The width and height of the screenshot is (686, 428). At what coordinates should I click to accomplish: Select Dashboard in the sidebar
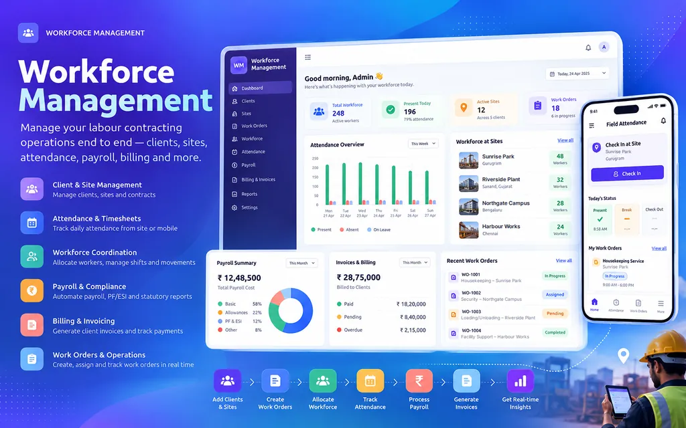coord(260,88)
